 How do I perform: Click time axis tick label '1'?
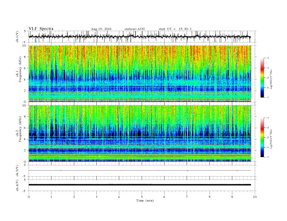pos(51,197)
